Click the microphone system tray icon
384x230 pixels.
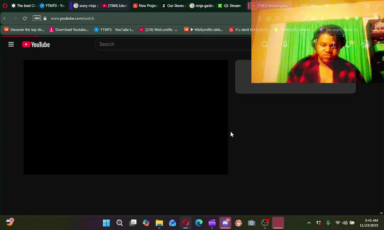tap(328, 223)
